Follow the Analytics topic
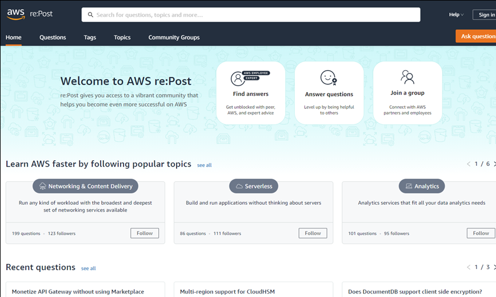This screenshot has width=496, height=297. coord(481,233)
